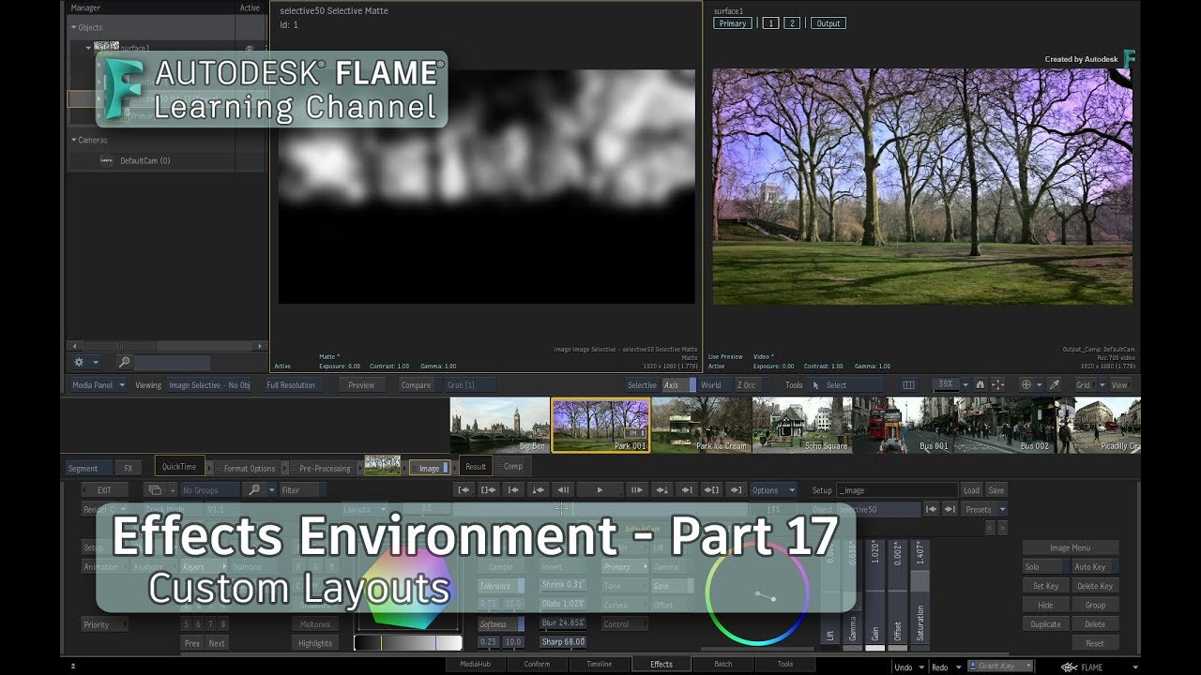
Task: Toggle the Auto Key button
Action: click(1095, 566)
